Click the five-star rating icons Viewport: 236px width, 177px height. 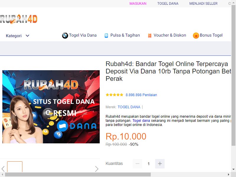[114, 95]
